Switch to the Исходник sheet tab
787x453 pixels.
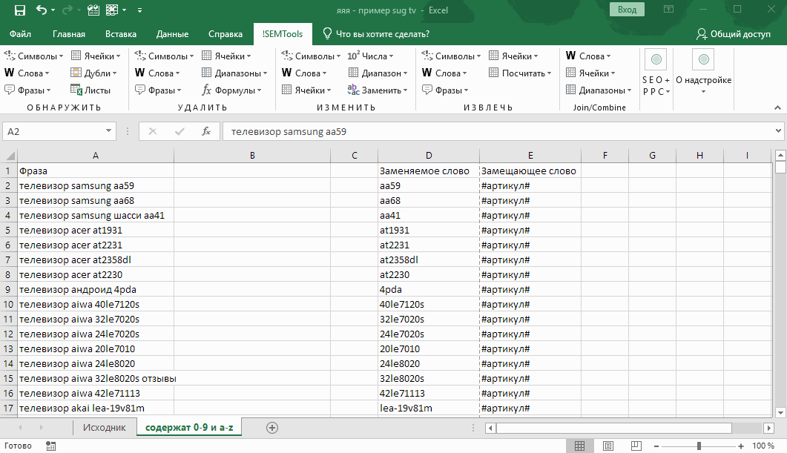pyautogui.click(x=105, y=428)
